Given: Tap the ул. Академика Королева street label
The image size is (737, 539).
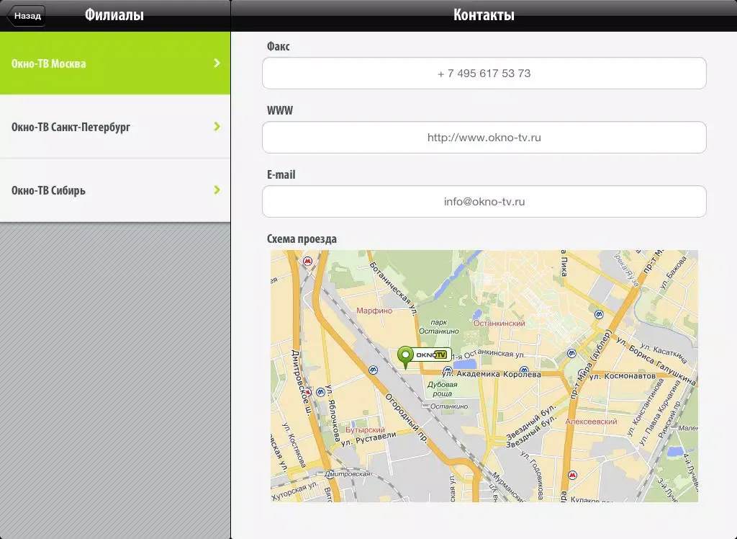Looking at the screenshot, I should tap(492, 374).
